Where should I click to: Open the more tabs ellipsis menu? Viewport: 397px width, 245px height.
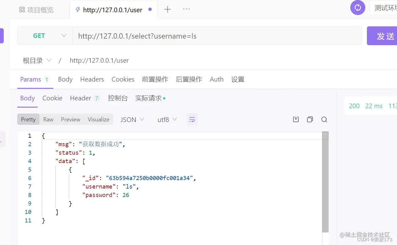coord(186,9)
